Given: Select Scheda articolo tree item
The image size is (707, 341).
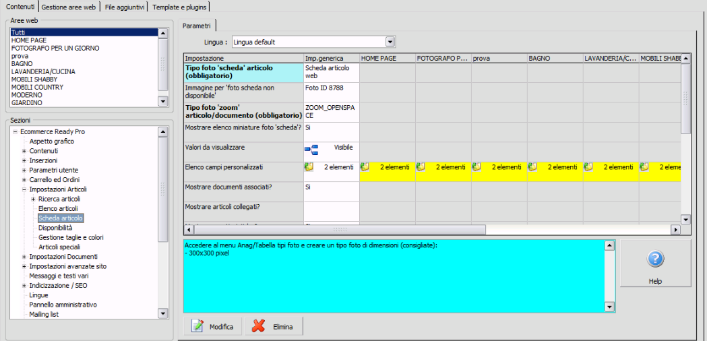Looking at the screenshot, I should (x=61, y=218).
